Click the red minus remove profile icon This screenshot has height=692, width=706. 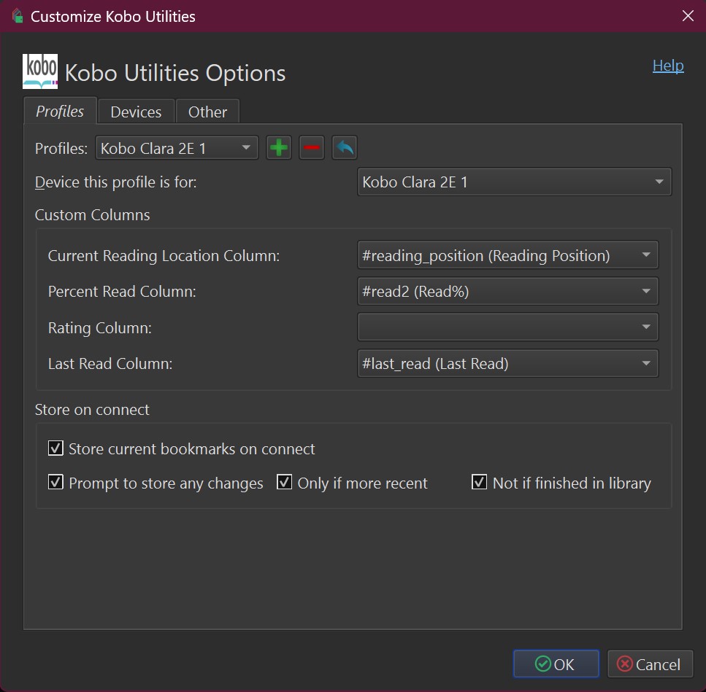click(311, 148)
